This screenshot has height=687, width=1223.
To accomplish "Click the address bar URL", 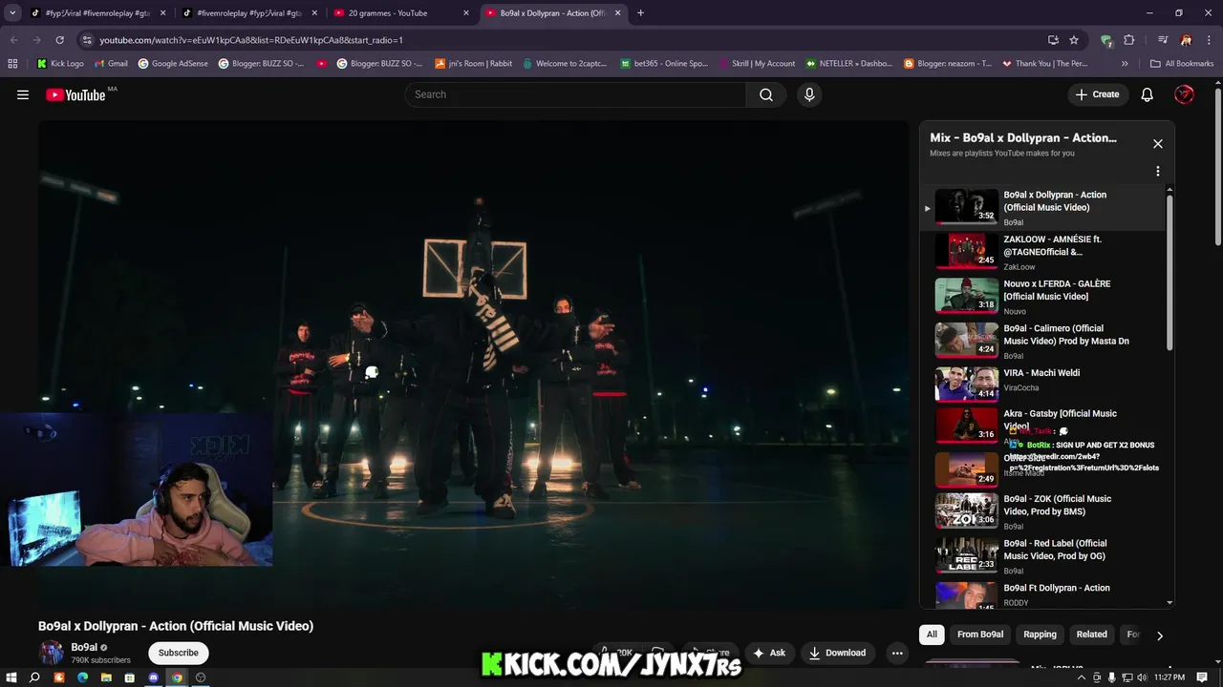I will click(251, 40).
